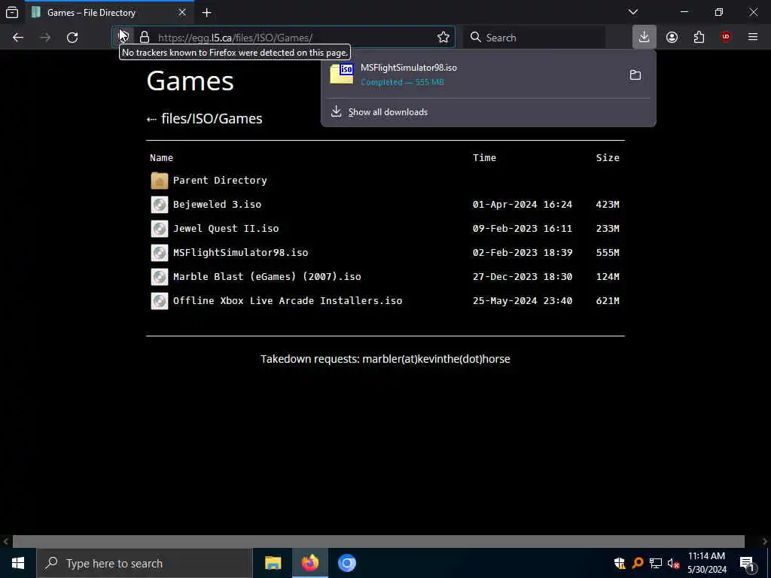Click the disc icon beside Marble Blast
771x578 pixels.
[160, 277]
